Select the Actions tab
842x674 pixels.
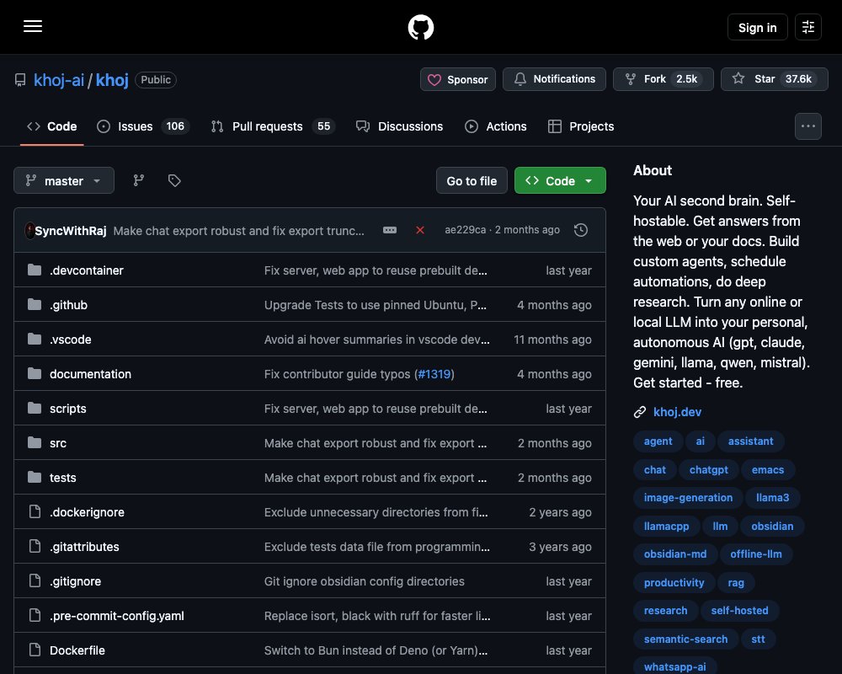[496, 126]
